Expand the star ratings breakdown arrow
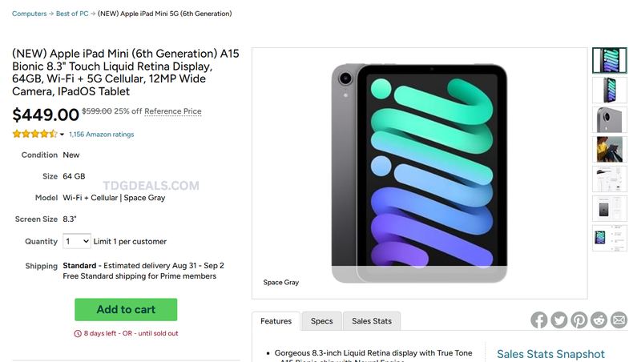Screen dimensions: 641x362 pos(62,135)
